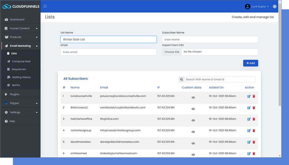
Task: Click the Enter email input field
Action: (x=109, y=52)
